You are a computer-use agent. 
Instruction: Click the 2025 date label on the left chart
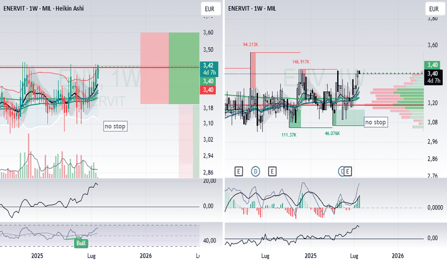[37, 256]
